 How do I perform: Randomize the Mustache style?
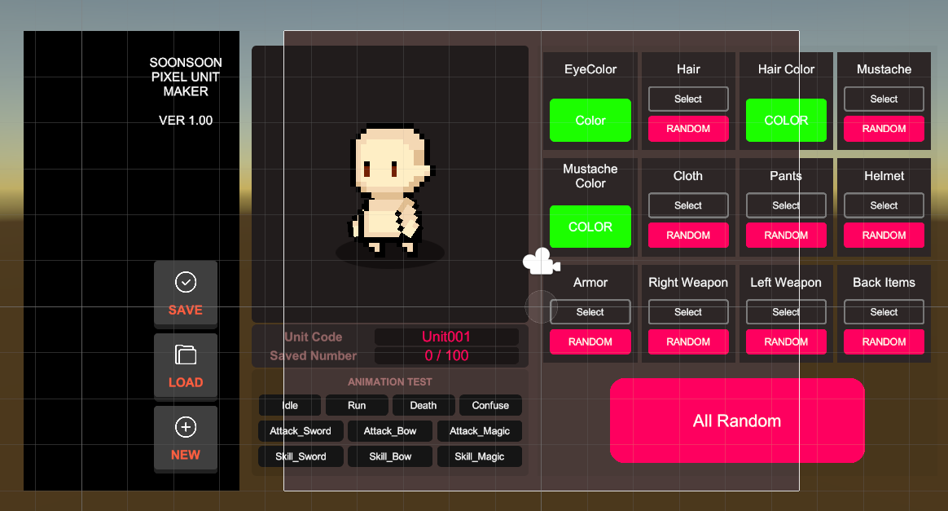(884, 129)
